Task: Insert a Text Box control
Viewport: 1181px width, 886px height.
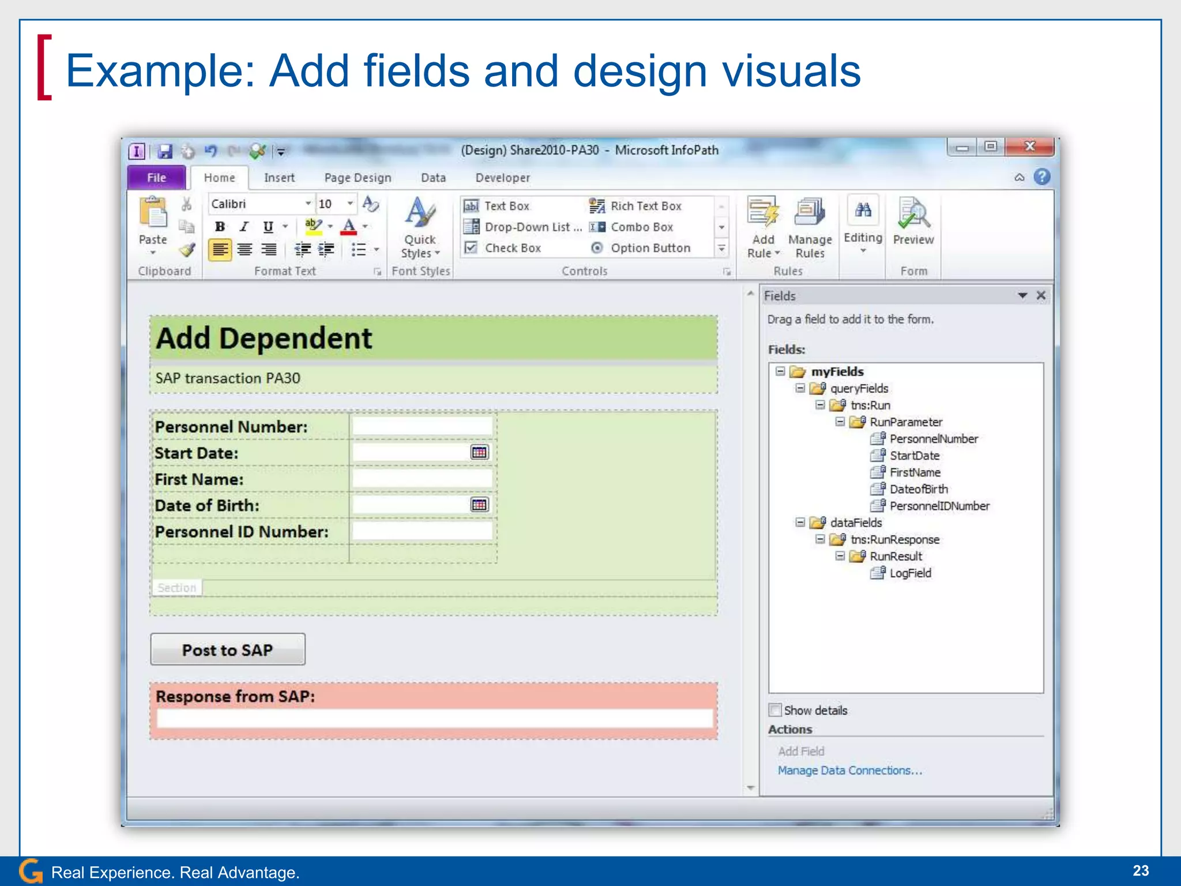Action: point(497,206)
